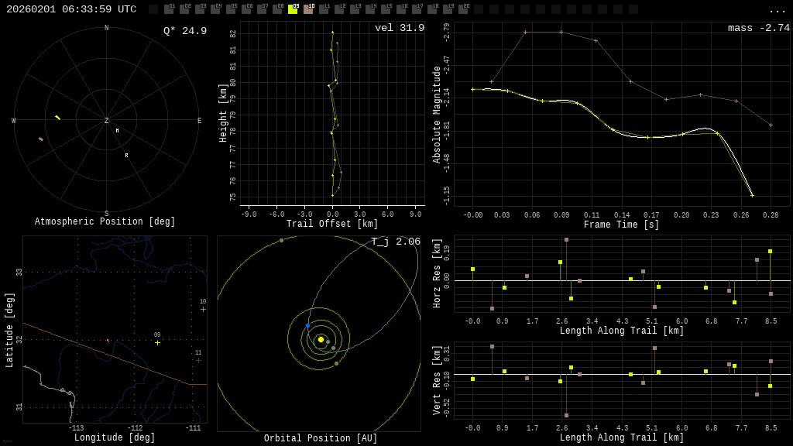This screenshot has width=793, height=446.
Task: Click the Q* 24.9 readout
Action: 185,31
